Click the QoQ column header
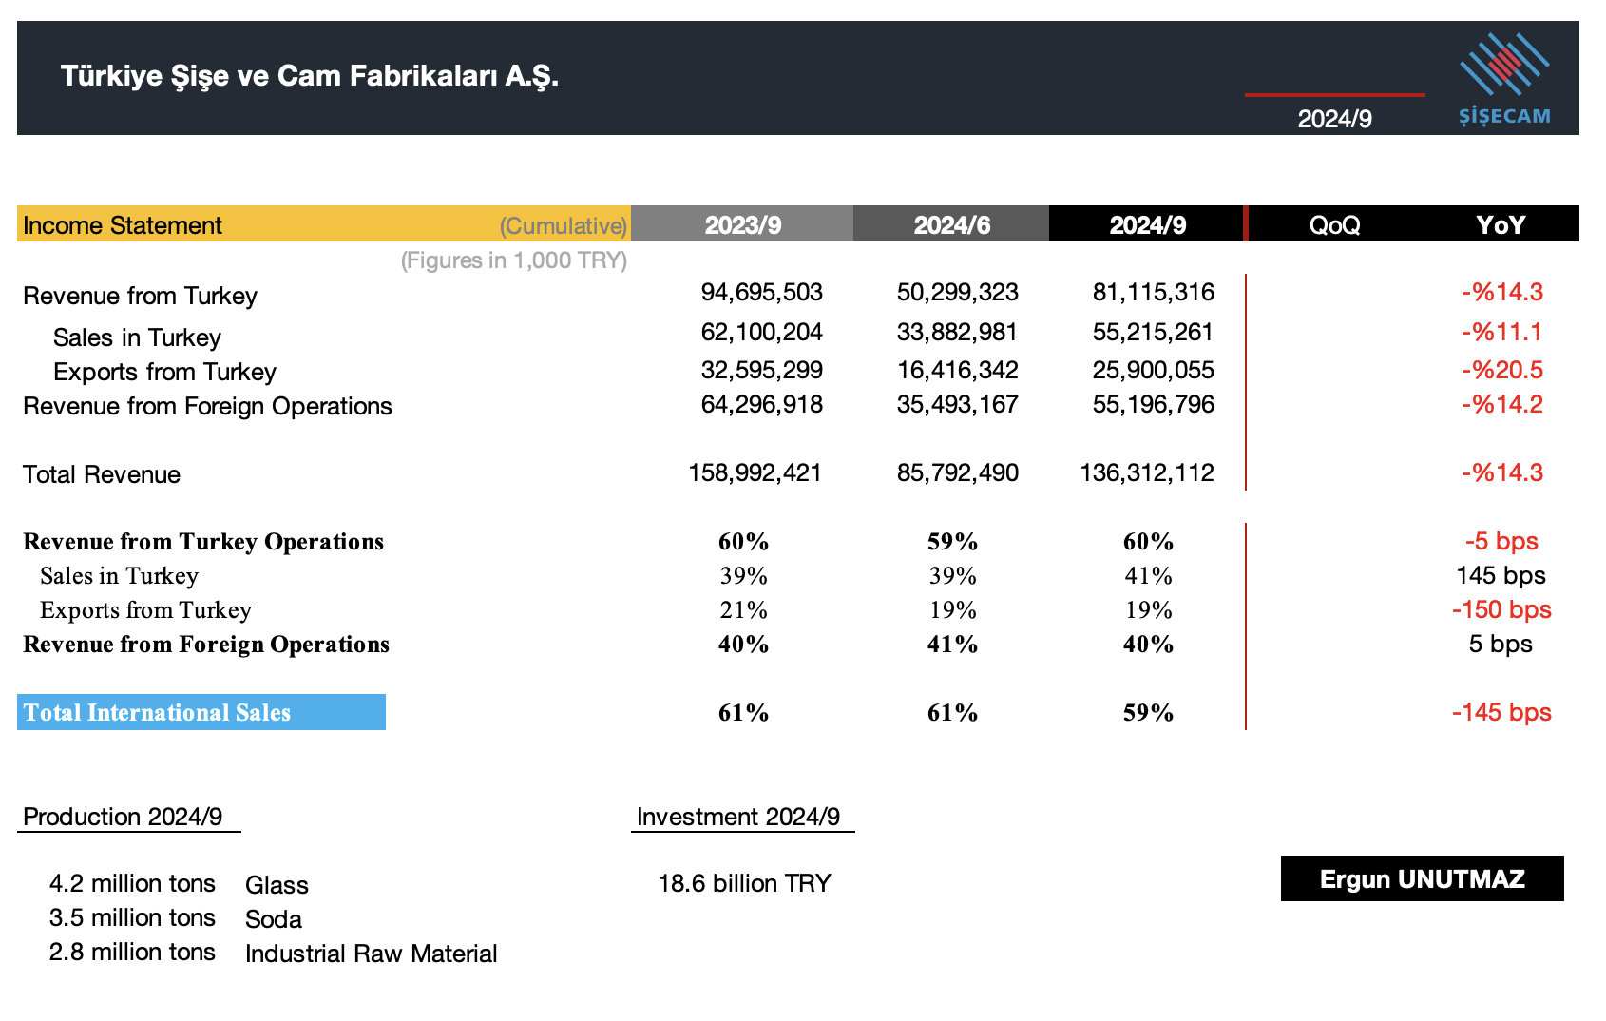 pyautogui.click(x=1334, y=225)
